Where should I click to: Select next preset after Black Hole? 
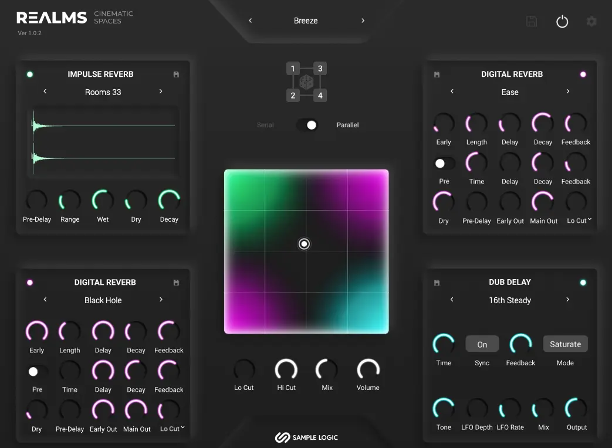tap(161, 300)
